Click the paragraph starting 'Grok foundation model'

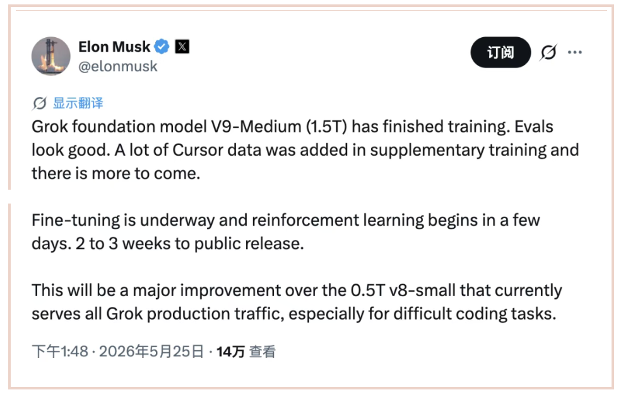(305, 150)
